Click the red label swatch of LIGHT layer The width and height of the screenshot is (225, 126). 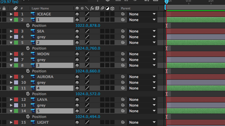16,122
